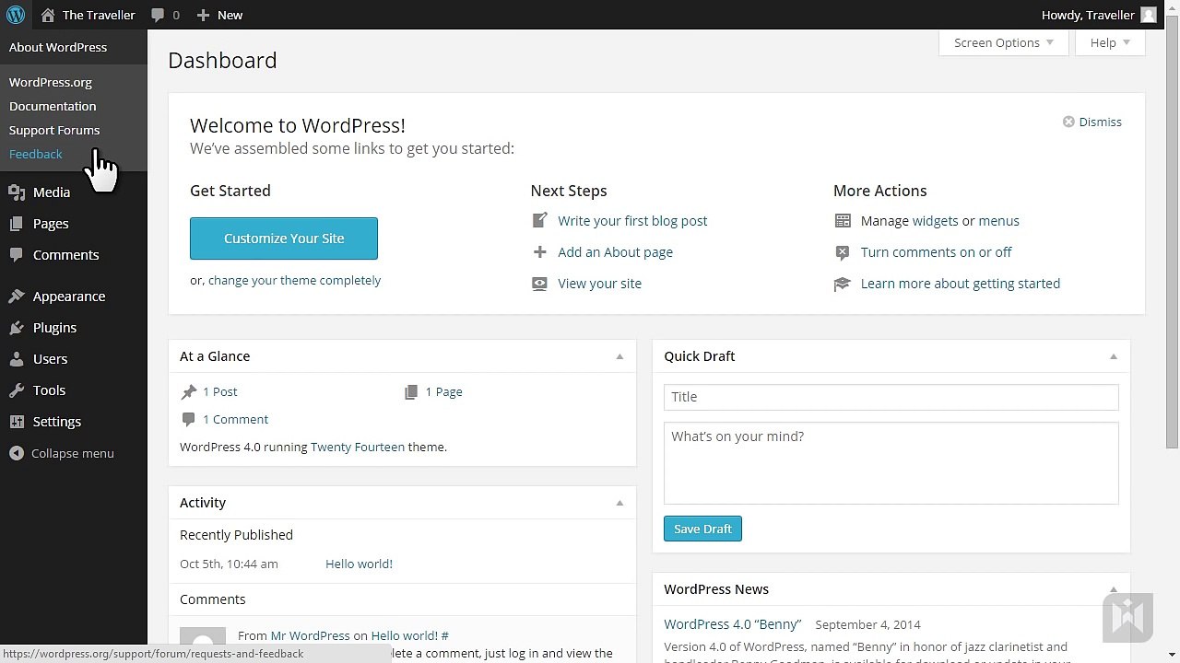Screen dimensions: 1180x663
Task: Click the Quick Draft Title field
Action: (891, 397)
